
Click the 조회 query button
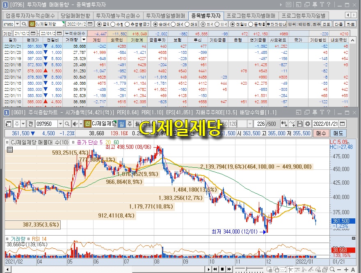(326, 24)
